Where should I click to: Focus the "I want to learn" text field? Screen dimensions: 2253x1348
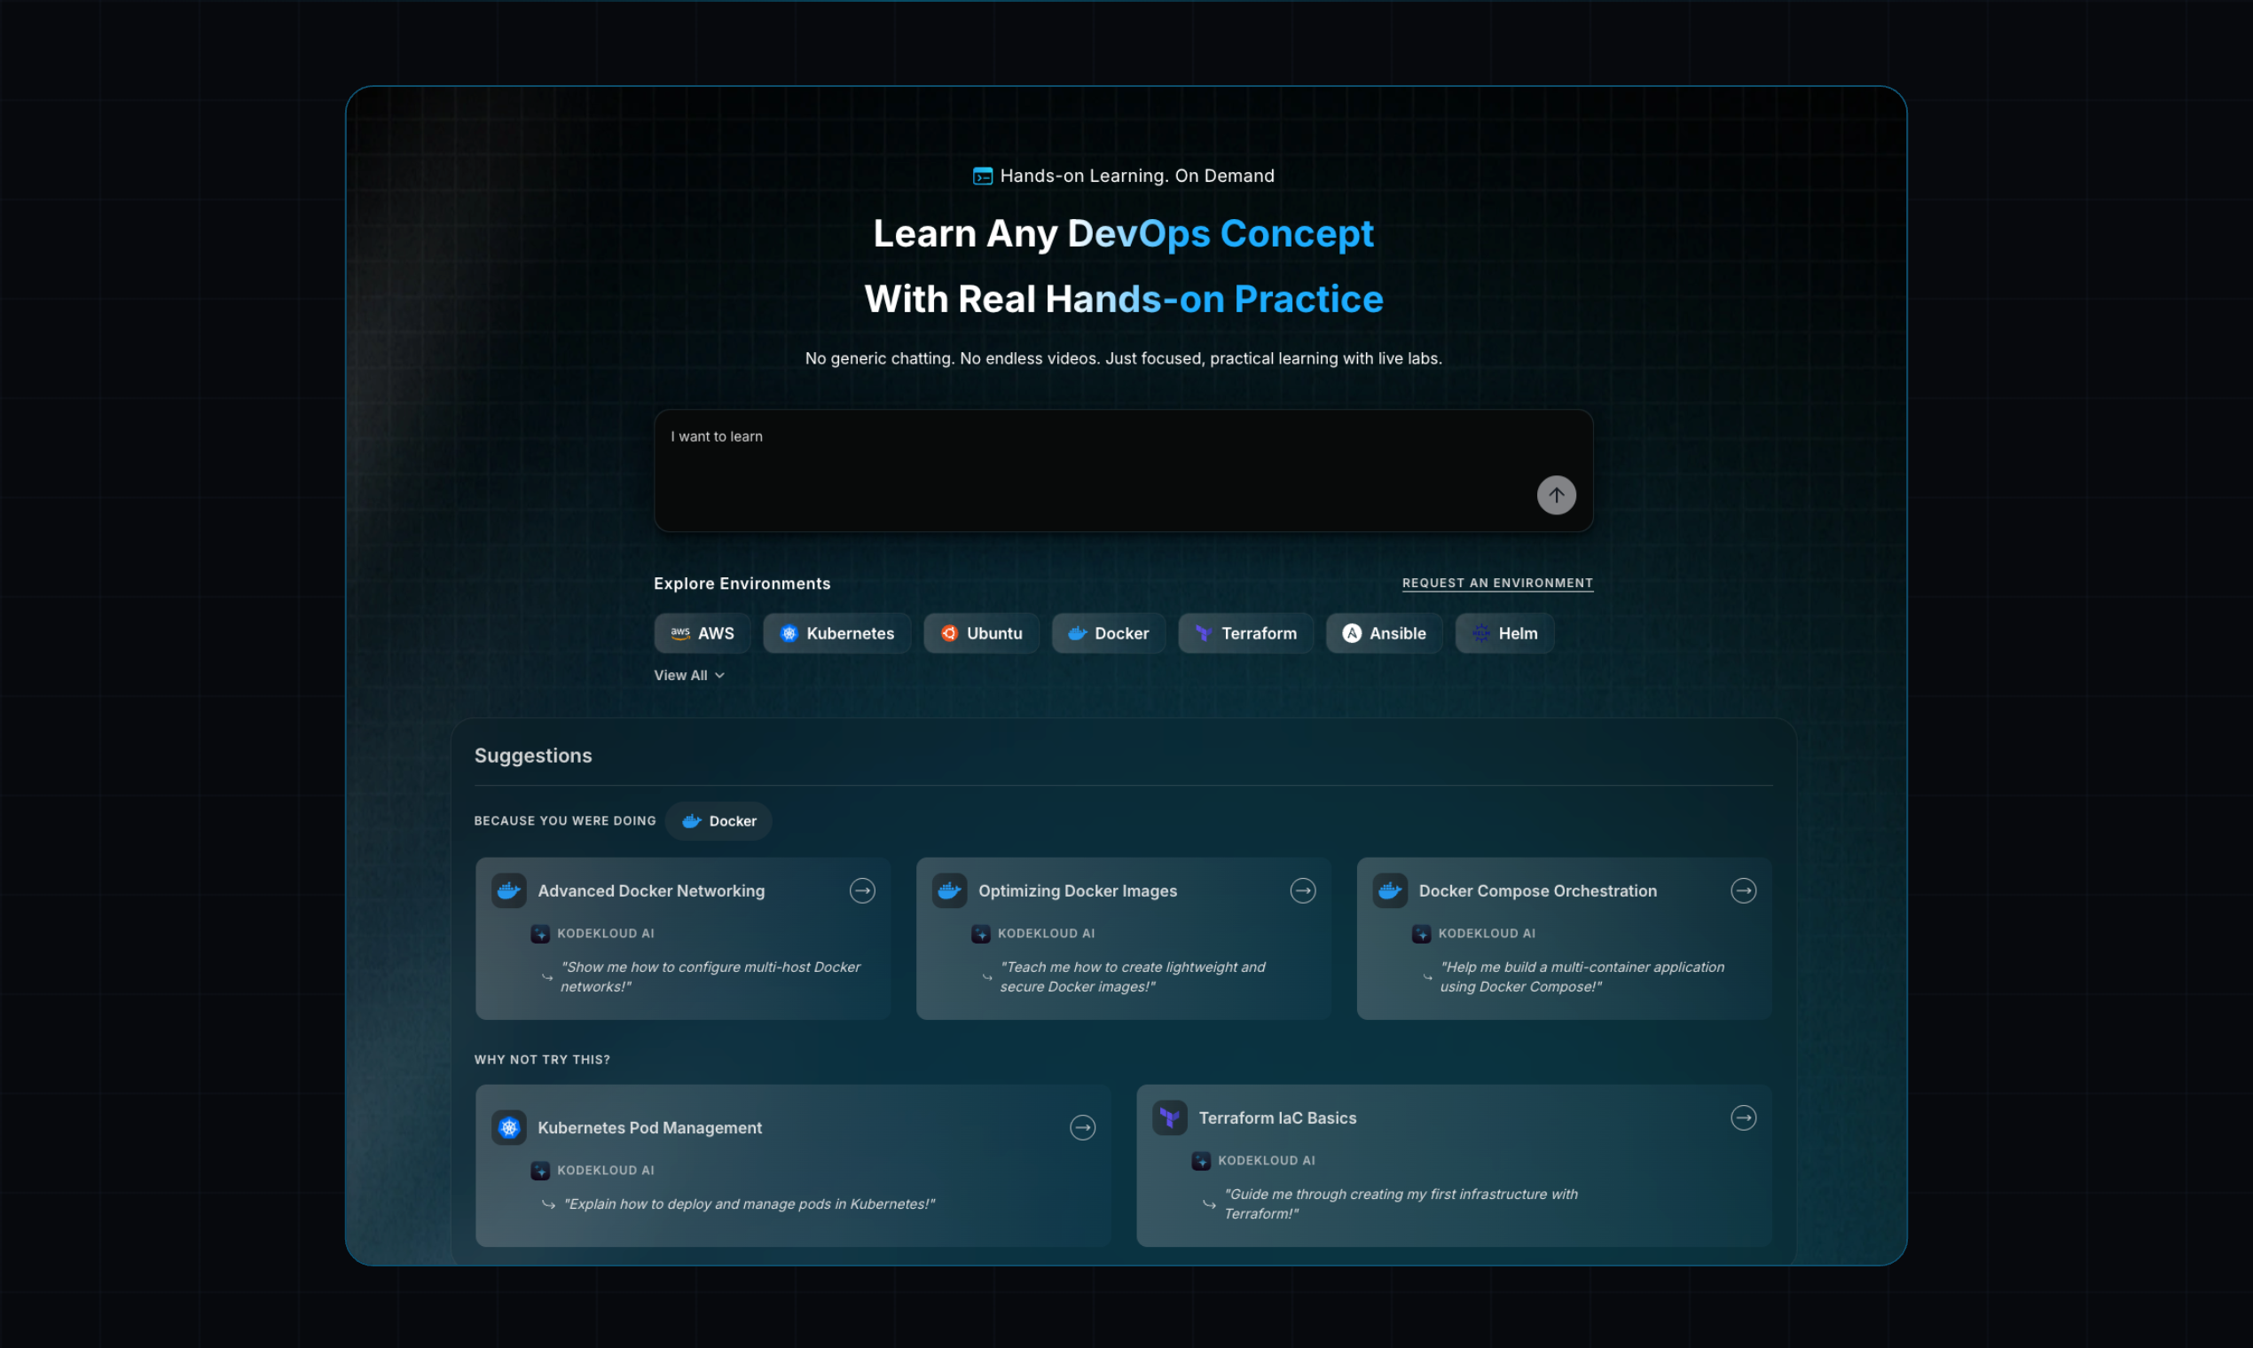point(1123,471)
